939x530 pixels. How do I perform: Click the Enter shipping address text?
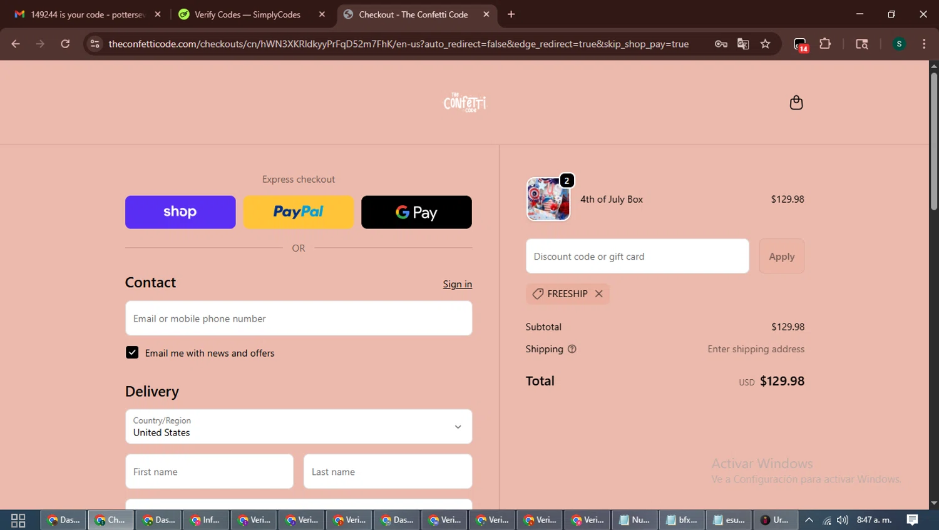tap(756, 349)
